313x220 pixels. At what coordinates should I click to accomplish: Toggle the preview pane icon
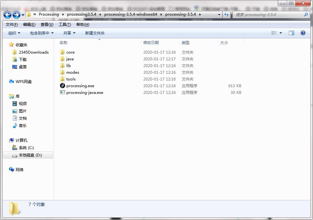(x=292, y=33)
